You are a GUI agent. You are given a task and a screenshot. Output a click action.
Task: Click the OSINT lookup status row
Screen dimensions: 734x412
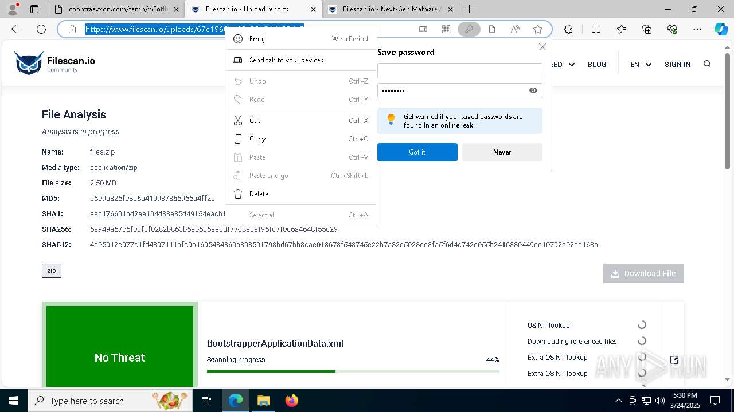[x=587, y=325]
